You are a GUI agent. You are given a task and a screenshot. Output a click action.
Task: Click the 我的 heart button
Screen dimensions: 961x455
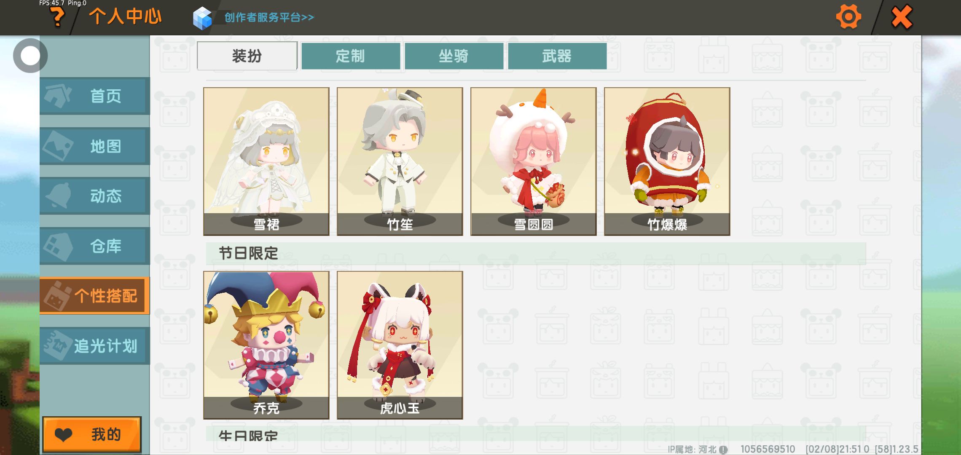[x=92, y=434]
